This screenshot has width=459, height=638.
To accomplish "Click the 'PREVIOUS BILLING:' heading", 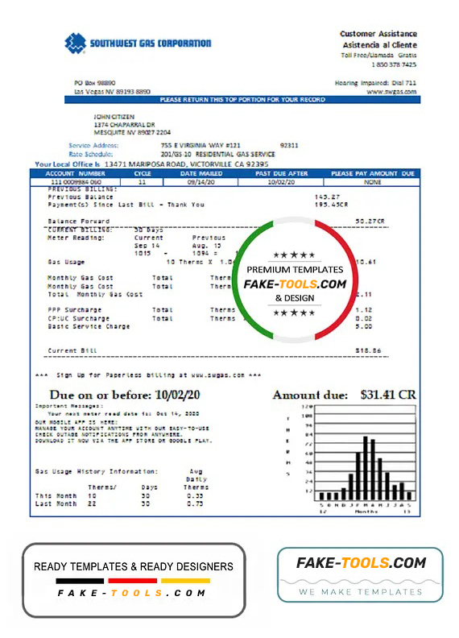I will pos(82,189).
